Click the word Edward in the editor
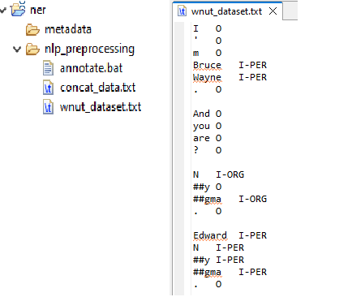 (210, 235)
